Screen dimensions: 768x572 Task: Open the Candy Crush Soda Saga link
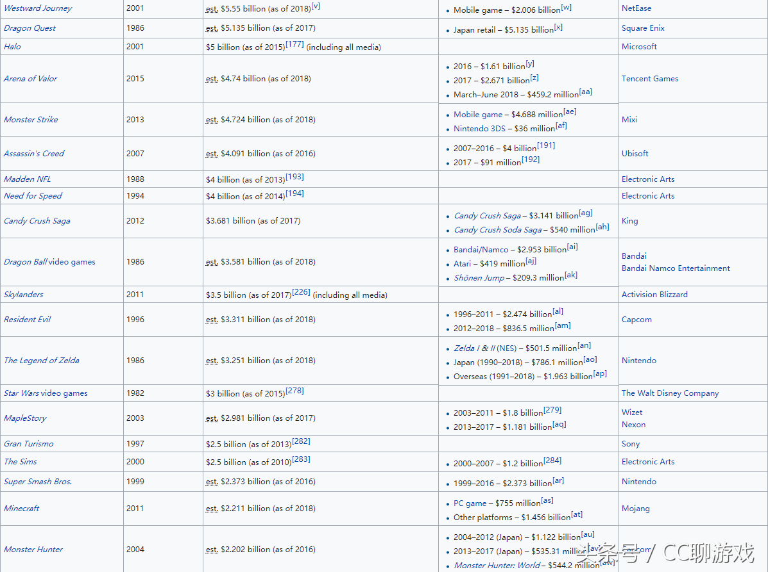498,230
